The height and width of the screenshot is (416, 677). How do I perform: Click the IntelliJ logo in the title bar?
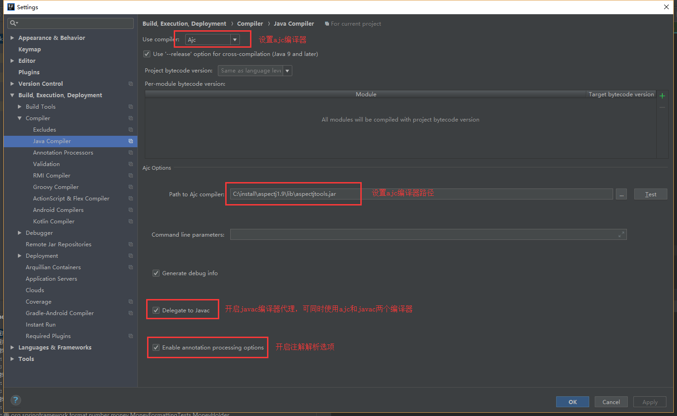point(11,7)
